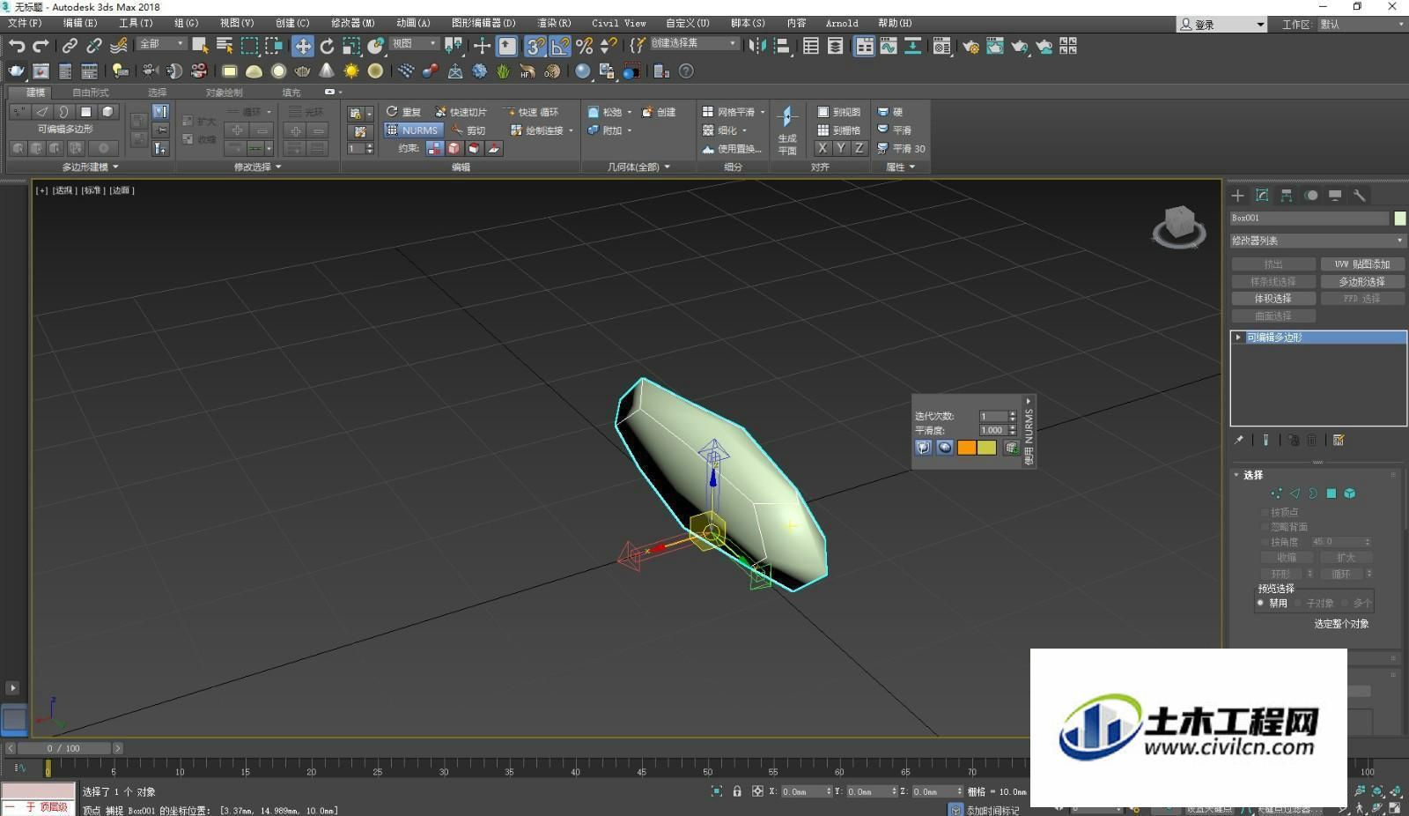
Task: Open the 编辑(E) menu
Action: 80,23
